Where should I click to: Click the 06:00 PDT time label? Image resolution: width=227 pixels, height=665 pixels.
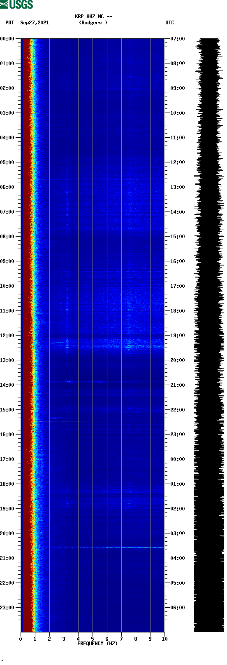tap(7, 187)
